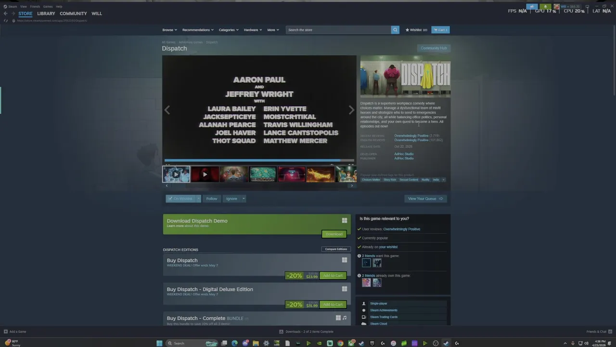Open the AdHoc Studio developer link
Screen dimensions: 616x347
(404, 154)
